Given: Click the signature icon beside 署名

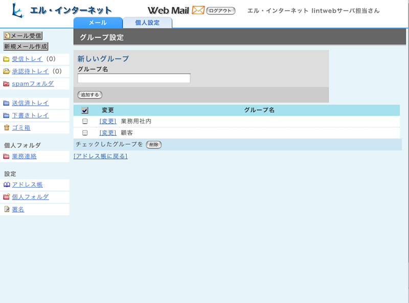Looking at the screenshot, I should click(7, 209).
